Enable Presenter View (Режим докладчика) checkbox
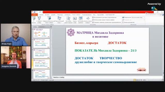This screenshot has width=165, height=92. tap(123, 22)
